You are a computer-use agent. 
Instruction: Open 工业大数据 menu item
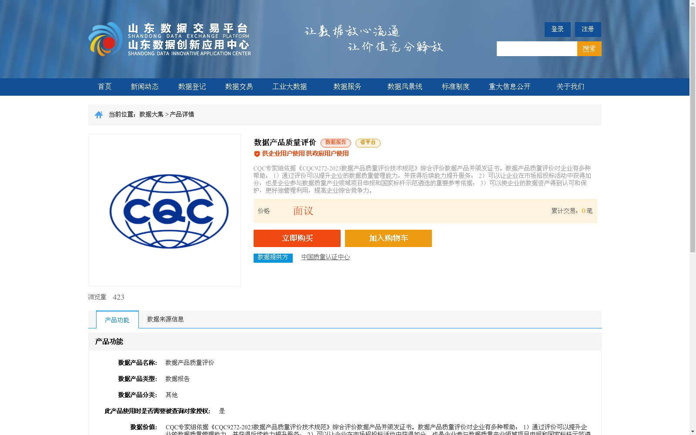pos(289,87)
